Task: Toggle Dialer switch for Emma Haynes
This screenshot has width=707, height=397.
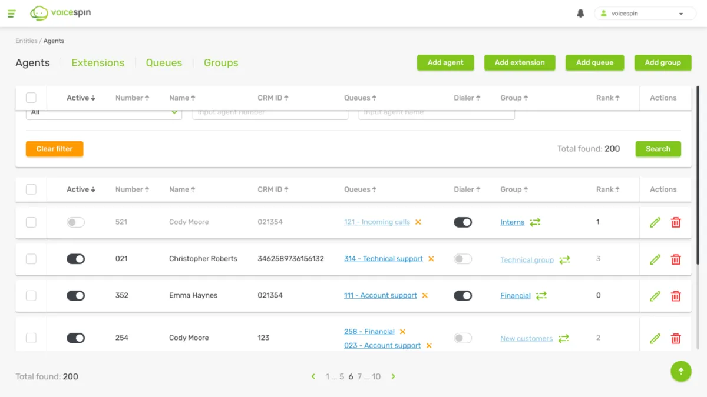Action: point(462,296)
